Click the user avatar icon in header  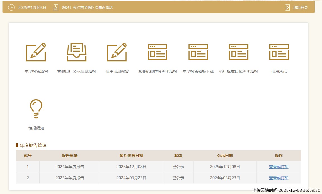pos(55,8)
